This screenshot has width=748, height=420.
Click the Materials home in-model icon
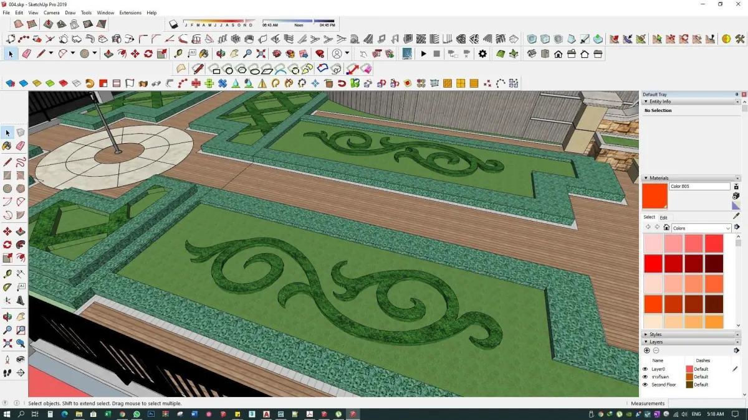pos(666,227)
